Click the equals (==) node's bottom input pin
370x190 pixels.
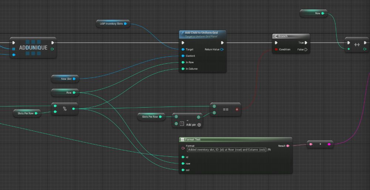click(214, 113)
